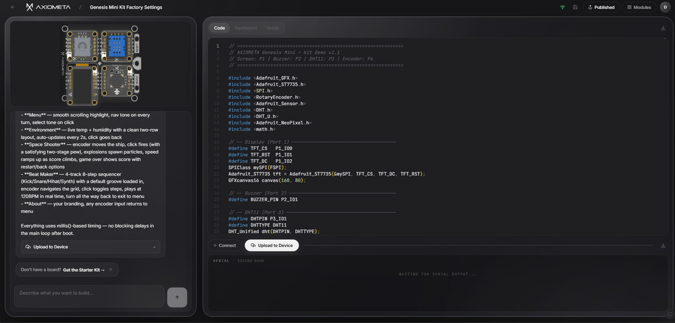
Task: Click the "#include <RotaryEncoder.h>" code line
Action: (264, 97)
